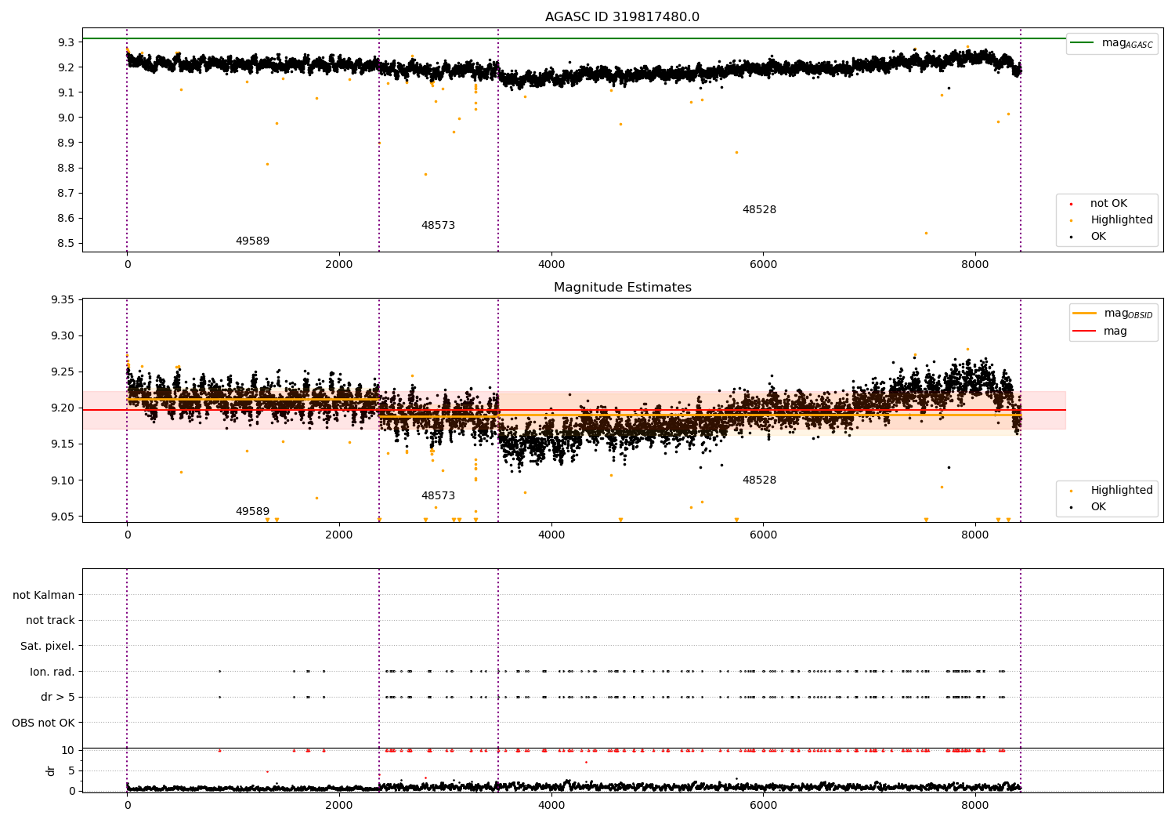Click y-axis tick 9.05 on middle plot
This screenshot has height=823, width=1175.
click(x=63, y=517)
